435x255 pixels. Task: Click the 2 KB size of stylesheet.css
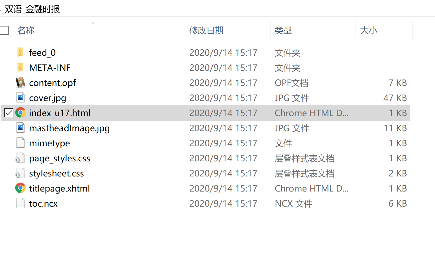(x=398, y=173)
